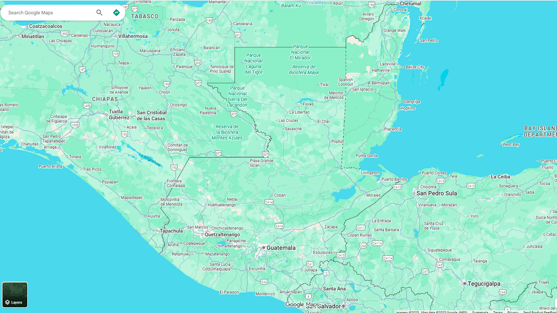Open directions via the diamond arrow icon
The height and width of the screenshot is (313, 557).
116,13
